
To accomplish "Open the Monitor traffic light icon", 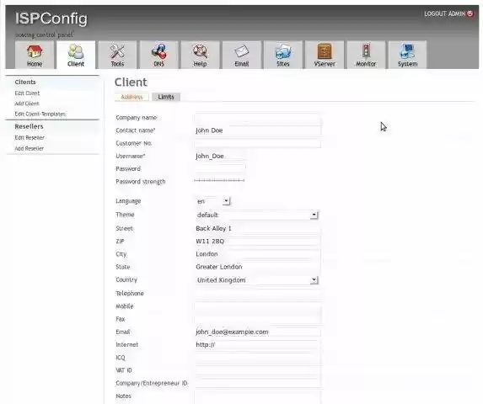I will point(366,51).
